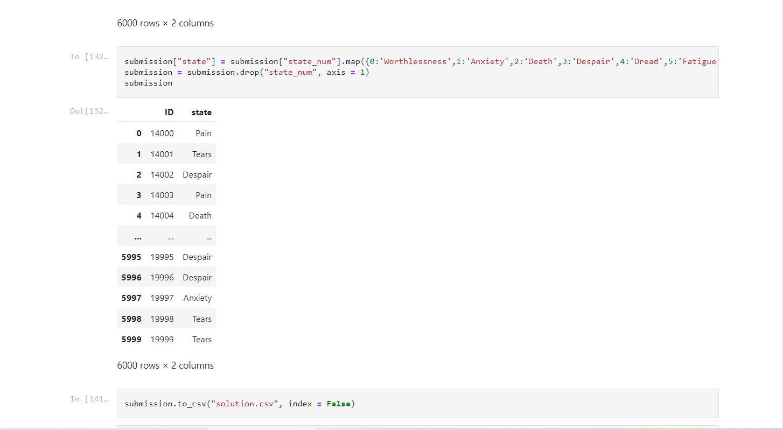Click the Despair state in row 5996
This screenshot has width=783, height=430.
197,277
